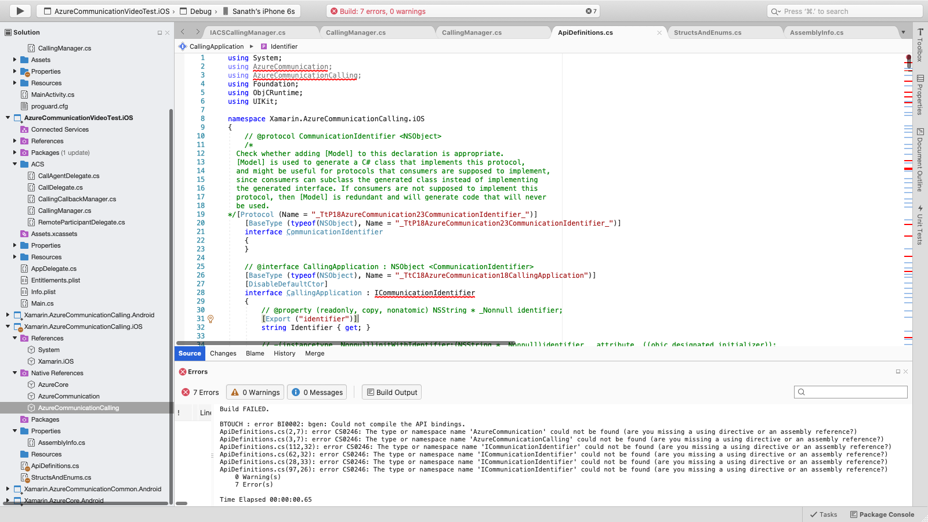Click the editor horizontal scrollbar
Viewport: 928px width, 522px height.
click(x=346, y=343)
